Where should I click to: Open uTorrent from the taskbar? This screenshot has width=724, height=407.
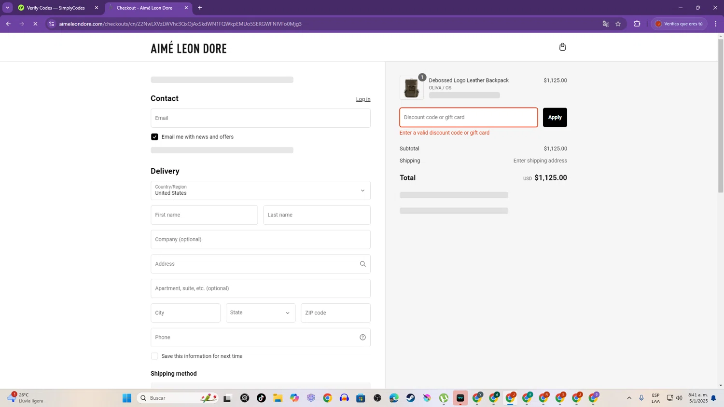click(x=444, y=398)
